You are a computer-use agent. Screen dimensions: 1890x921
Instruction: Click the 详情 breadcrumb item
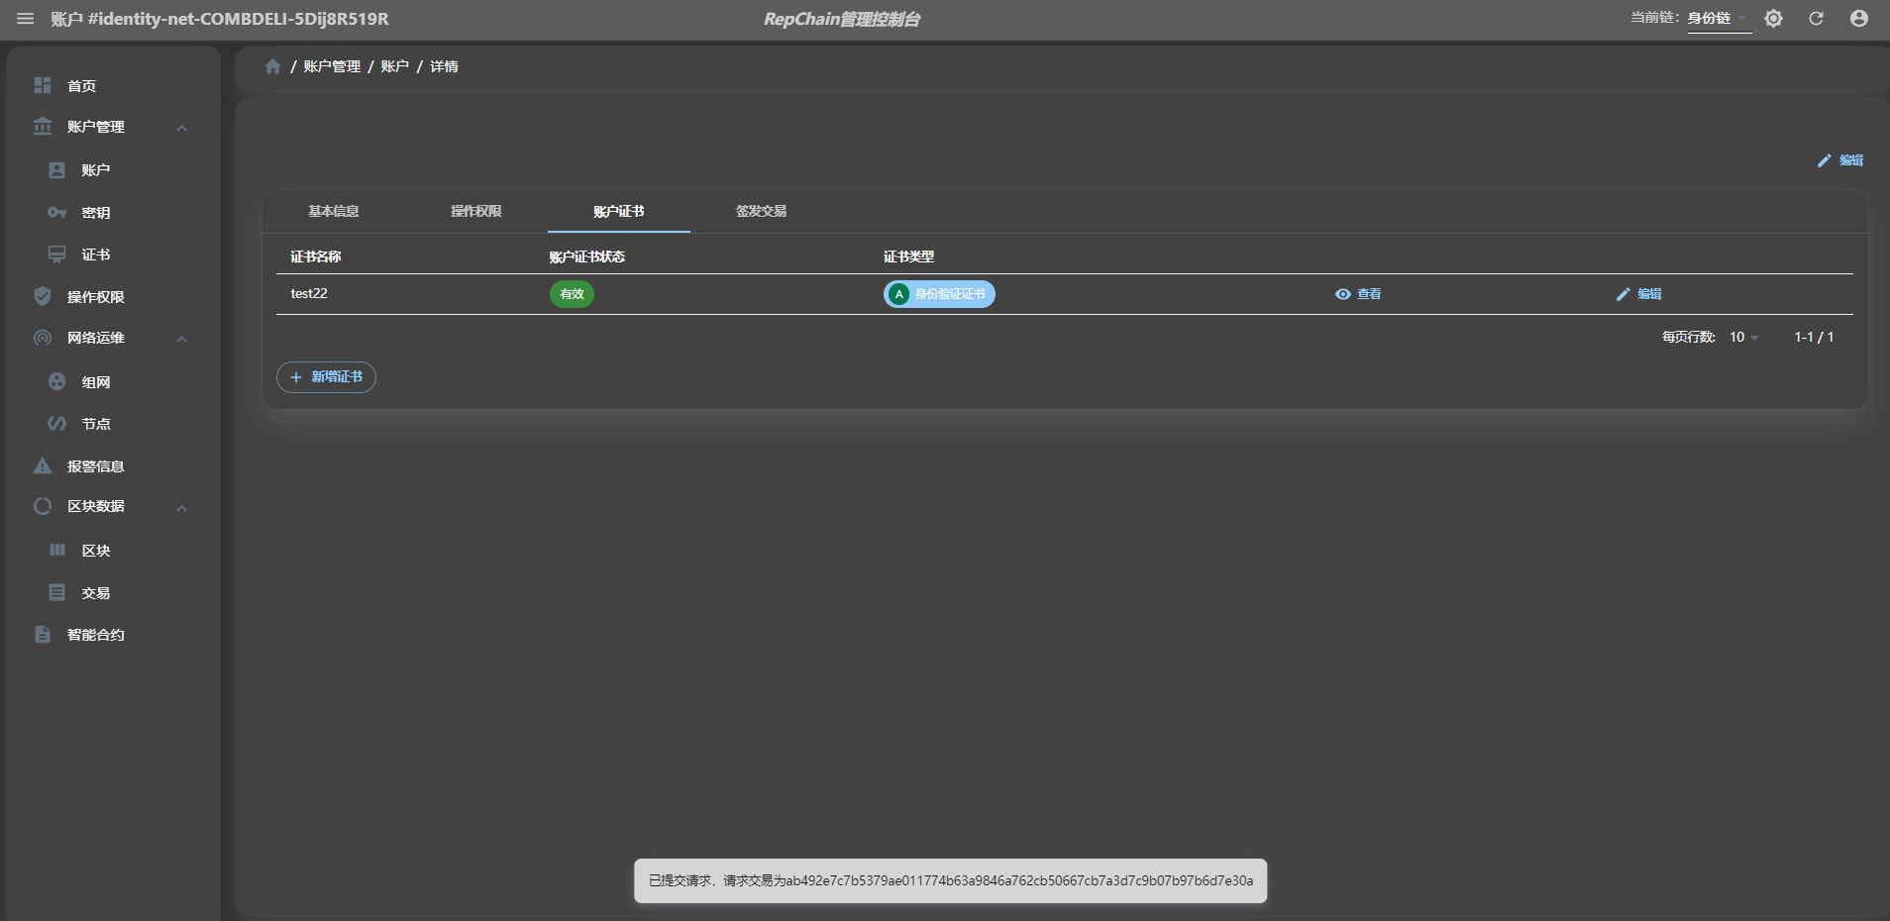[444, 66]
